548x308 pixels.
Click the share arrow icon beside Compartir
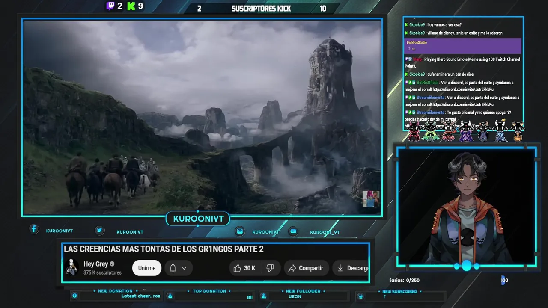click(x=292, y=268)
